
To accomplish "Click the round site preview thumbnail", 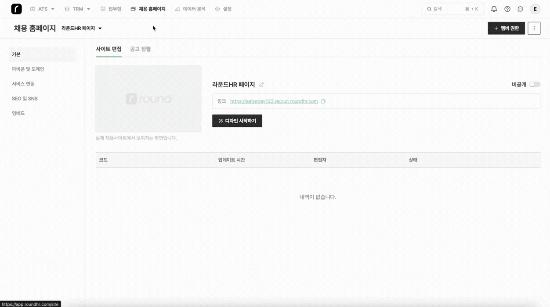I will (x=148, y=99).
